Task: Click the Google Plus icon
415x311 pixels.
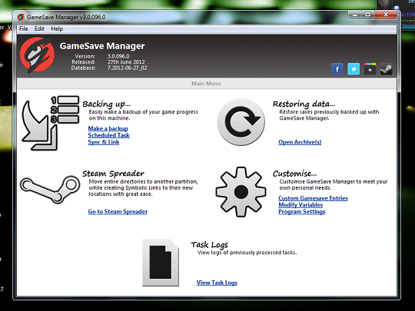Action: pyautogui.click(x=370, y=69)
